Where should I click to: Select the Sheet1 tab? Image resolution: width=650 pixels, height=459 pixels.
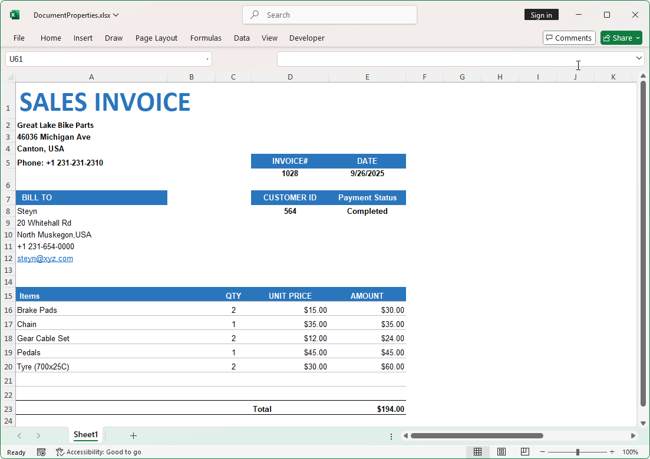pyautogui.click(x=85, y=435)
